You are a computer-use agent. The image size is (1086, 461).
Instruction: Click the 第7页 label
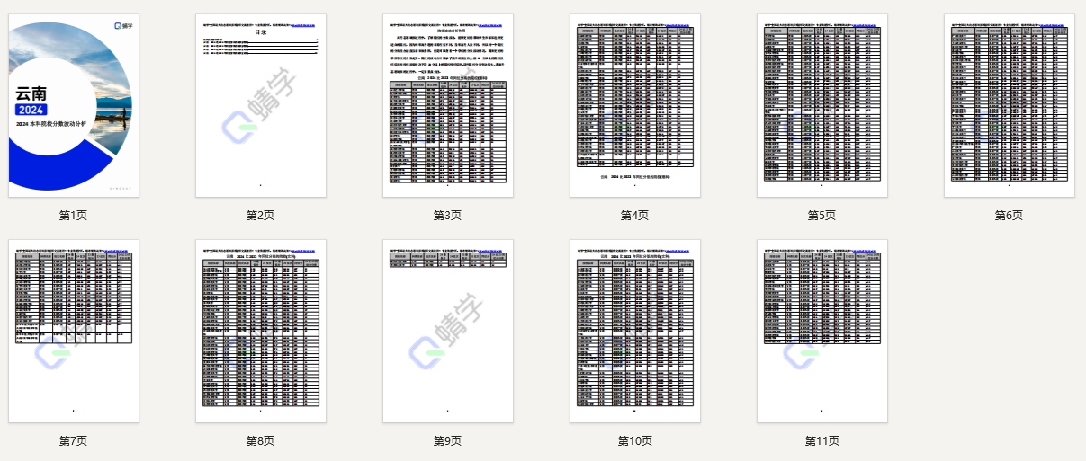(x=73, y=441)
